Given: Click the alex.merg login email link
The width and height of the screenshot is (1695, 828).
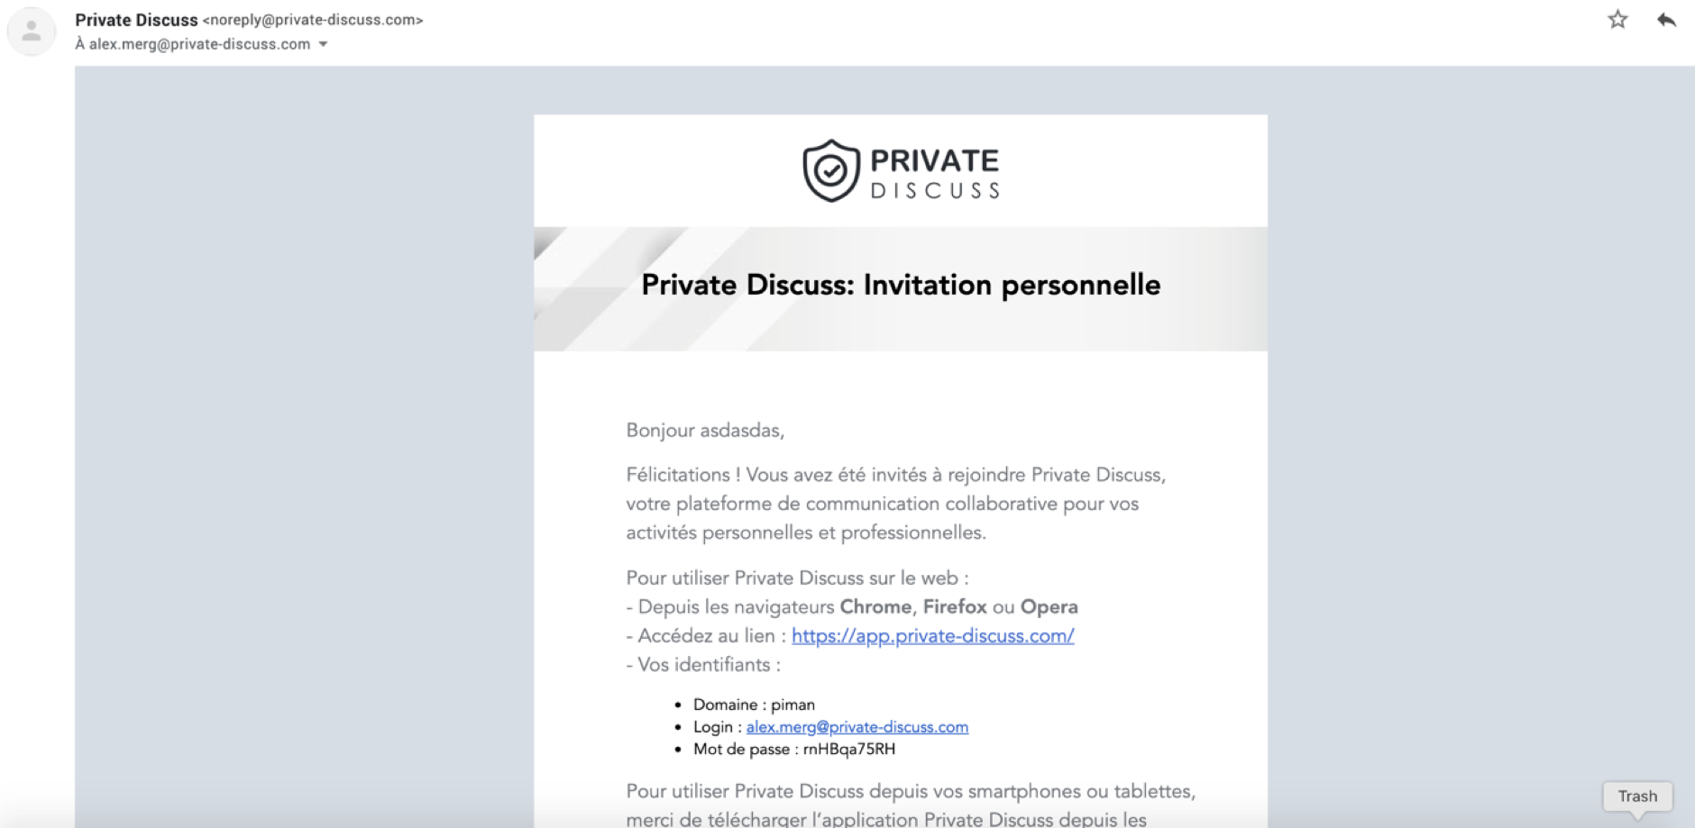Looking at the screenshot, I should click(857, 727).
